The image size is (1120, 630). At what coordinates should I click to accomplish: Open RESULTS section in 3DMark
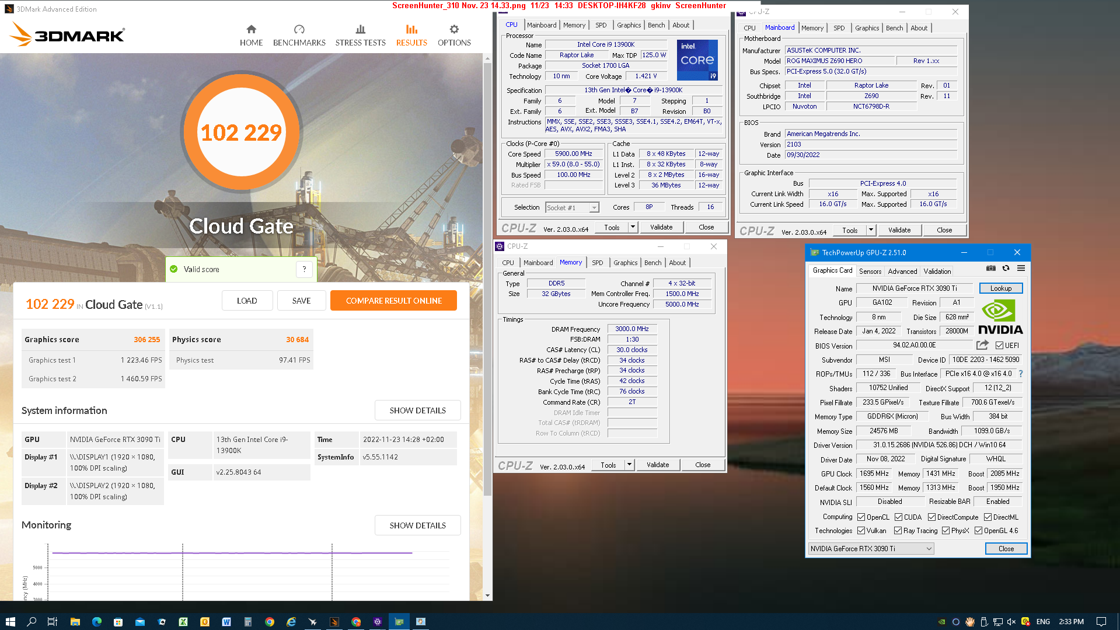pos(411,36)
